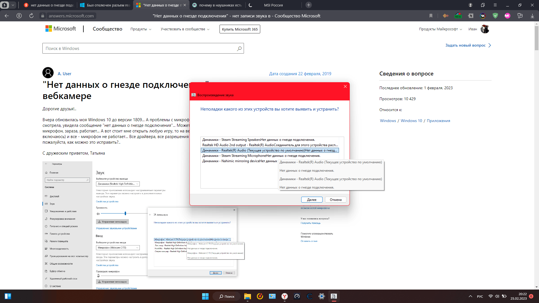Open Yandex Browser taskbar icon
The height and width of the screenshot is (303, 539).
(285, 296)
